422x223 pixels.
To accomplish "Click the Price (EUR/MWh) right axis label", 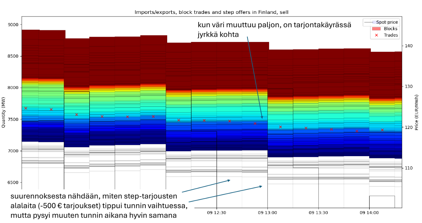I will click(x=416, y=112).
